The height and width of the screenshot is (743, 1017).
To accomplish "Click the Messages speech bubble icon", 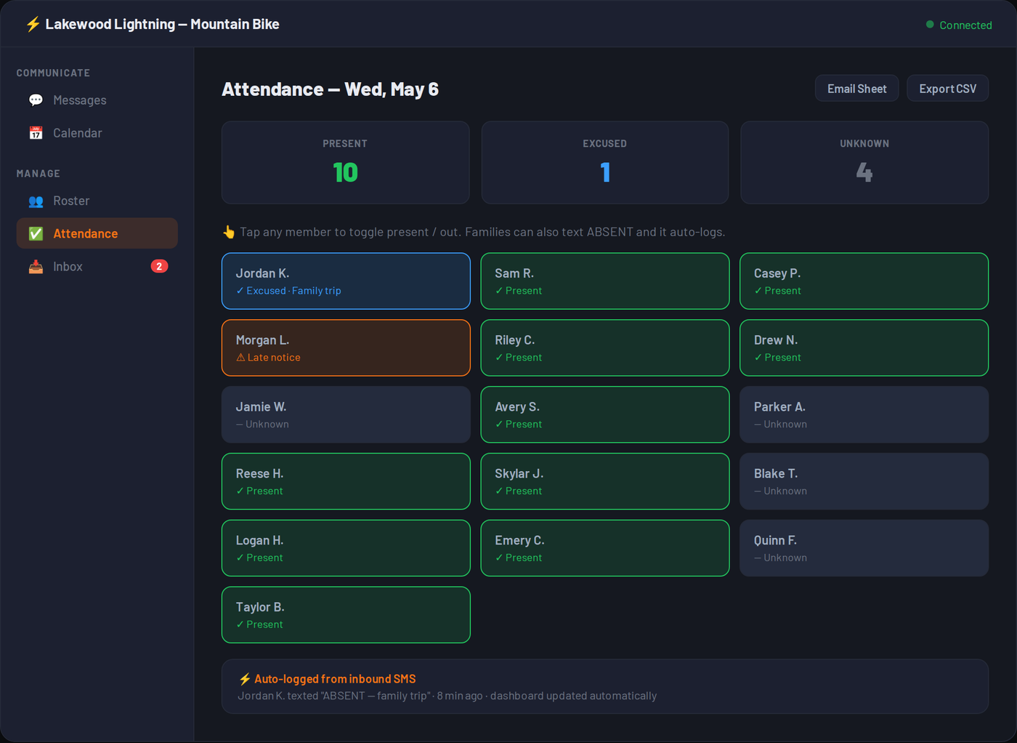I will pos(36,100).
